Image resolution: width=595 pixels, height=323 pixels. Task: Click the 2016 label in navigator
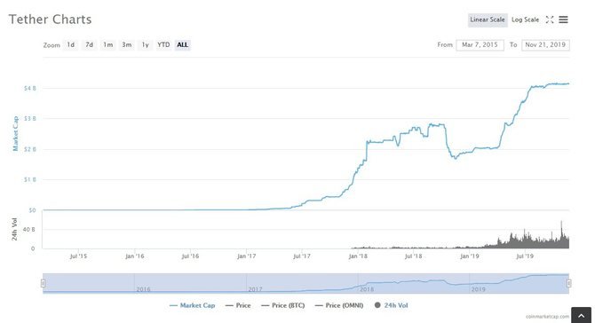(144, 289)
